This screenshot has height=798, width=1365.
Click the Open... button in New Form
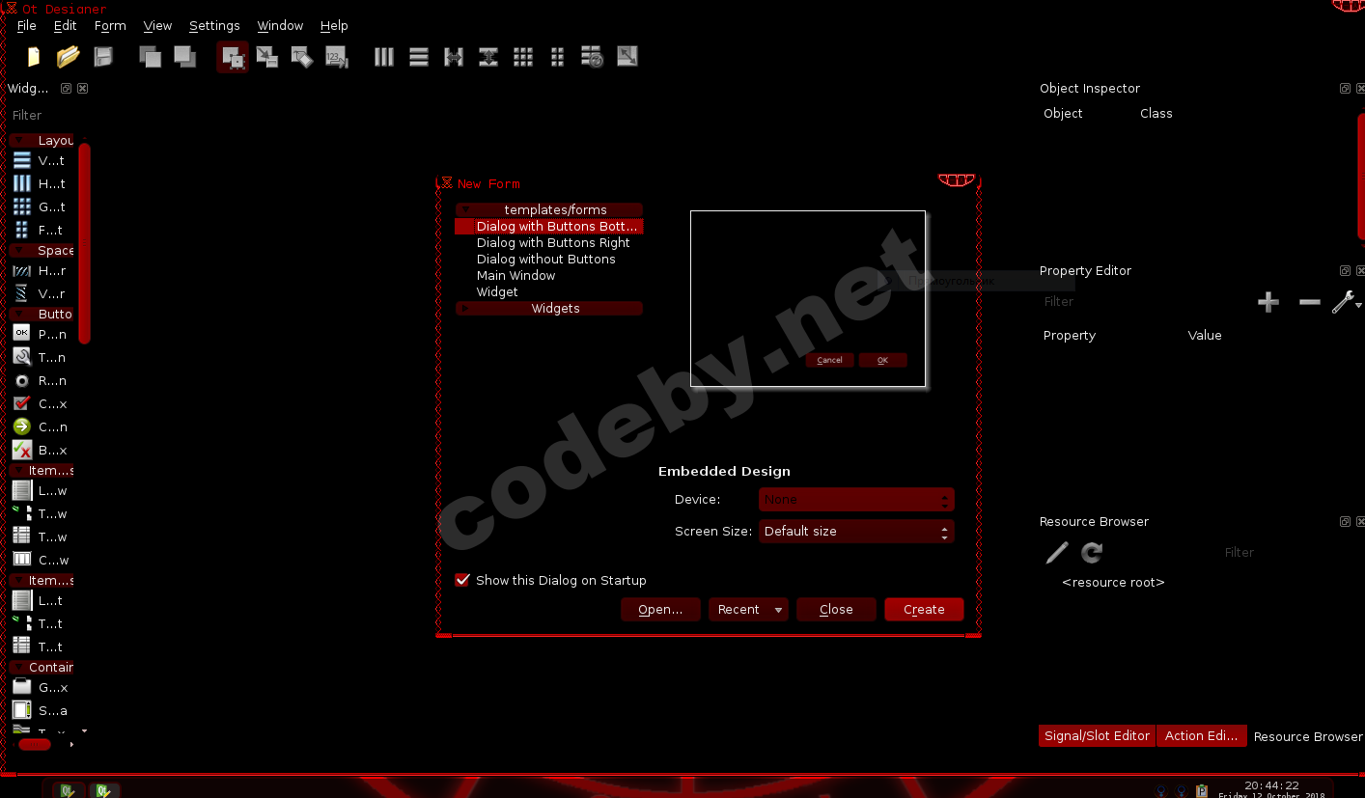[x=660, y=610]
